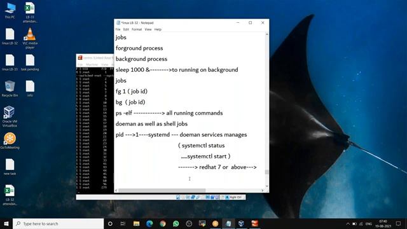Select Oracle VM VirtualBox desktop shortcut

tap(10, 116)
